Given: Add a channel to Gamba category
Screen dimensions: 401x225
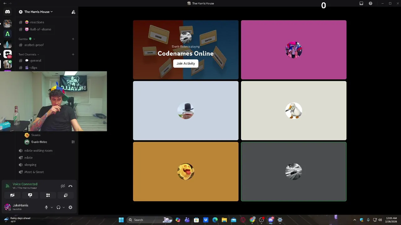Looking at the screenshot, I should pos(73,39).
